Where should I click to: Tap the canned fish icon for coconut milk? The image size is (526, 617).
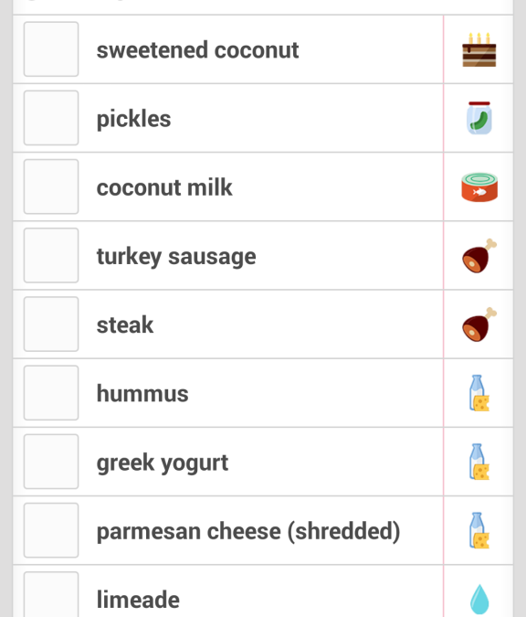click(x=479, y=186)
